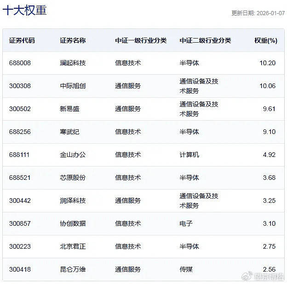Click the Weibo logo watermark icon
287x284 pixels.
(x=247, y=277)
